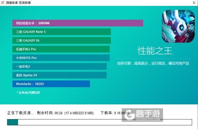198x129 pixels.
Task: Click the game character app icon
Action: (178, 26)
